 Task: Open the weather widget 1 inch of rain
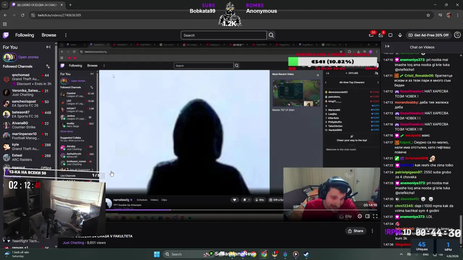[x=16, y=254]
